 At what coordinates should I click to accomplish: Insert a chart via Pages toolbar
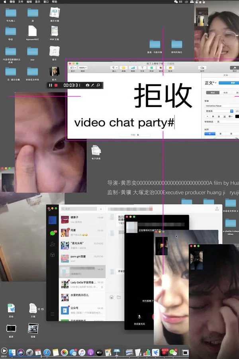point(133,68)
